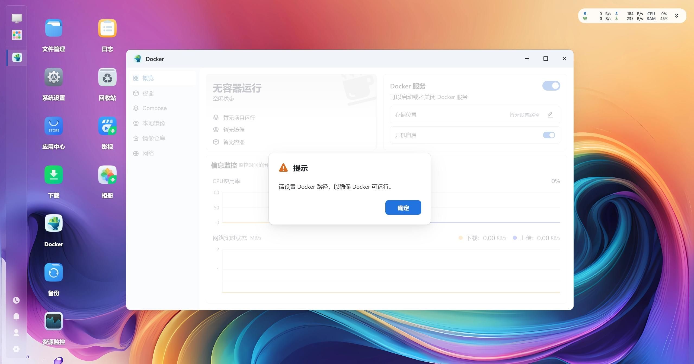Viewport: 694px width, 364px height.
Task: Open the 影视 video app
Action: pyautogui.click(x=107, y=126)
